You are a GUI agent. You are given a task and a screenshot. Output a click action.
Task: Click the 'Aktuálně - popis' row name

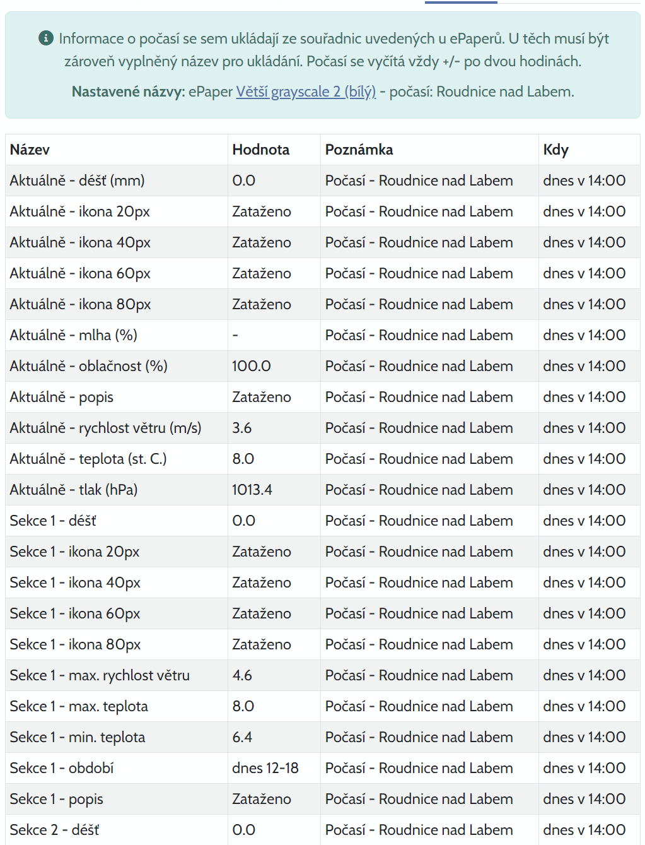[x=61, y=397]
